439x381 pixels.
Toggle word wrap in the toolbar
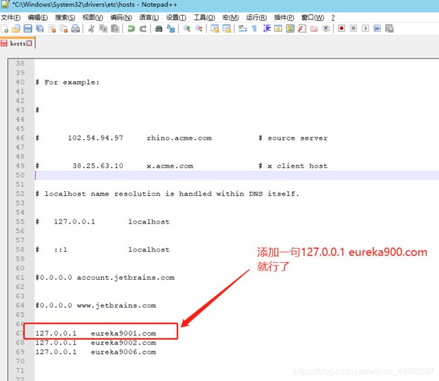point(242,28)
